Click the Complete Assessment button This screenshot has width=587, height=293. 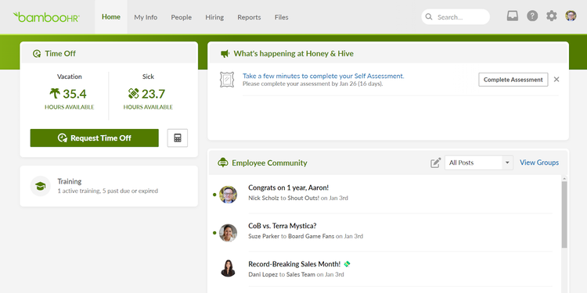[x=513, y=80]
